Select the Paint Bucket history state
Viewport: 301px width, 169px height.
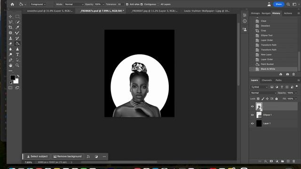274,64
